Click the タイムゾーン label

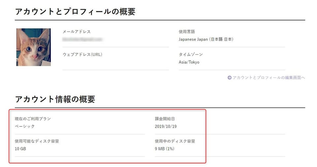tap(191, 54)
